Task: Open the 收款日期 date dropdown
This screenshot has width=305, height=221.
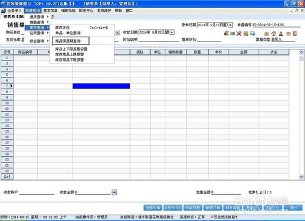Action: pyautogui.click(x=172, y=32)
